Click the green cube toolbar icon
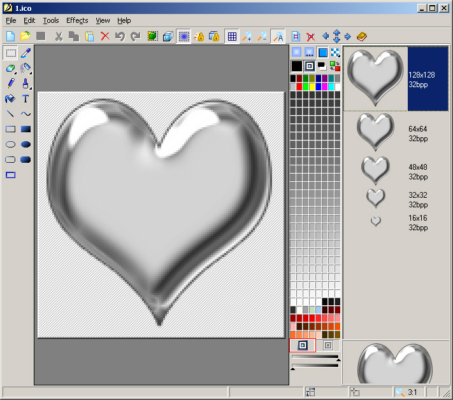Screen dimensions: 453x400 point(152,36)
